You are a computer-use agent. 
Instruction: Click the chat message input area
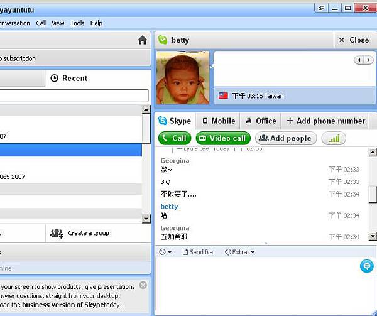257,285
